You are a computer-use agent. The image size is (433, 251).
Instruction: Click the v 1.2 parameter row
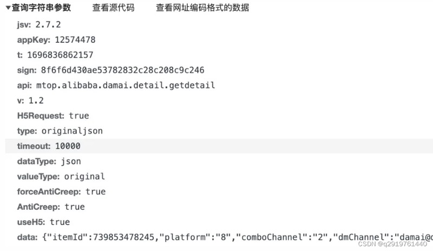(x=30, y=100)
